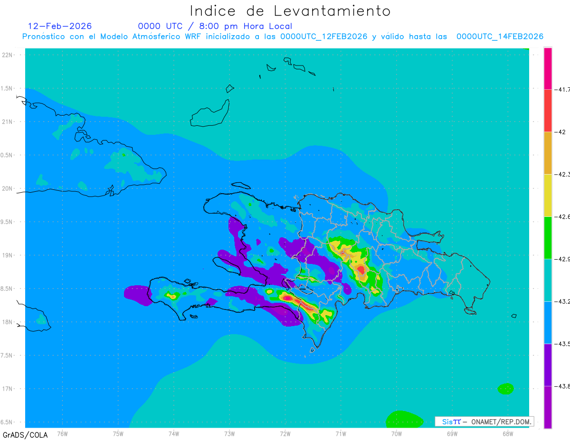Select the yellow colorbar segment
570x440 pixels.
click(x=548, y=195)
